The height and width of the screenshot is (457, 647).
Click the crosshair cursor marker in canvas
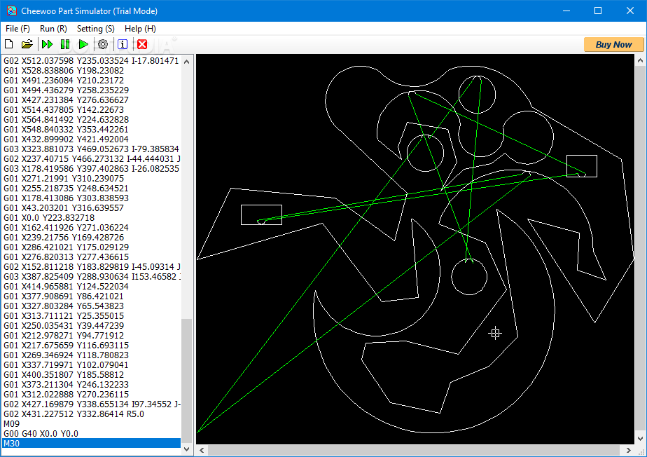495,333
